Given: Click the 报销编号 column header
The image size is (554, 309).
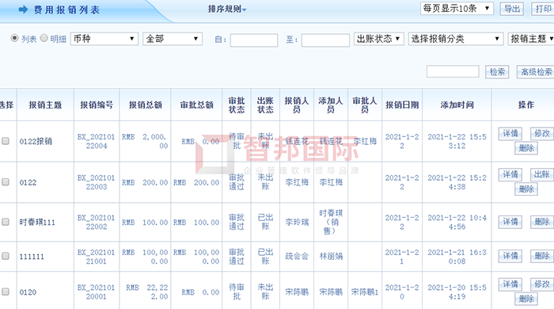Looking at the screenshot, I should 97,105.
